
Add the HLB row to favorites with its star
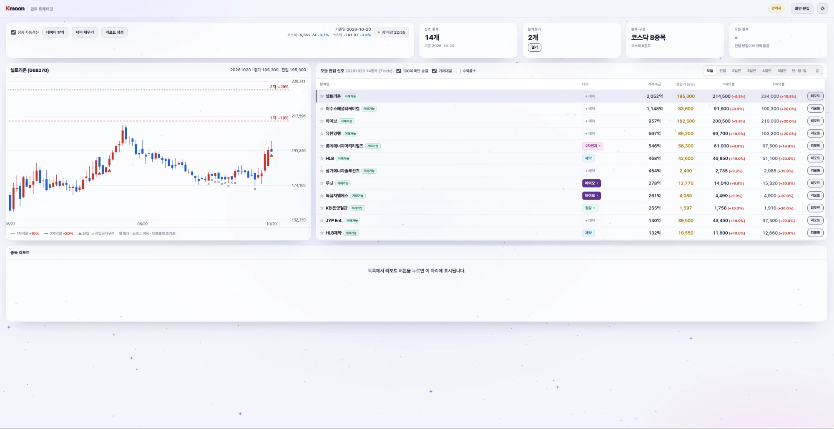[322, 159]
